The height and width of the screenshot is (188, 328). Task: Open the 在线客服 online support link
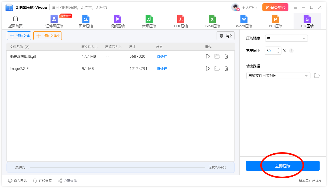42,181
